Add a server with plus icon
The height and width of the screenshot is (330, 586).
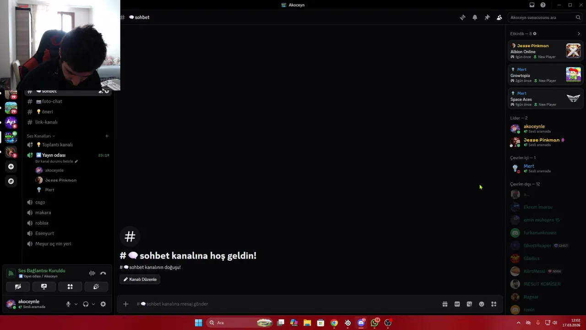pos(11,166)
